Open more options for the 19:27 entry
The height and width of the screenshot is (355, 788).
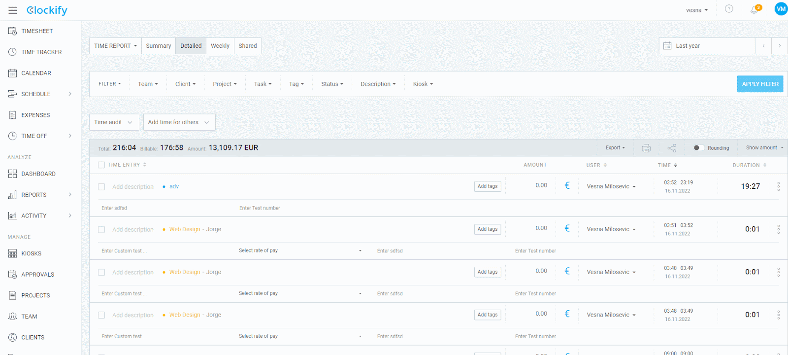pyautogui.click(x=778, y=186)
